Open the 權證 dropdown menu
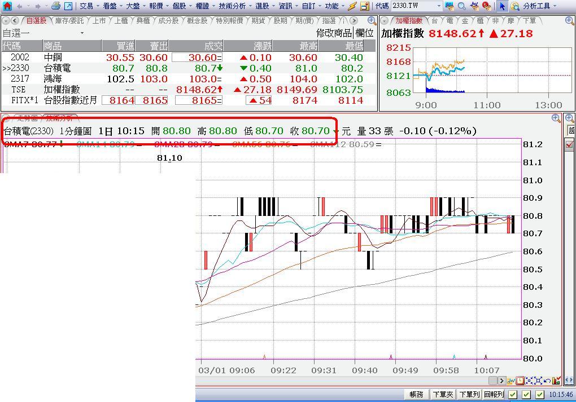This screenshot has height=402, width=576. (x=204, y=6)
